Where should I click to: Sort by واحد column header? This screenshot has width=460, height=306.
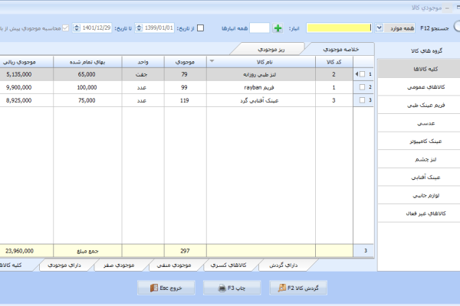143,62
